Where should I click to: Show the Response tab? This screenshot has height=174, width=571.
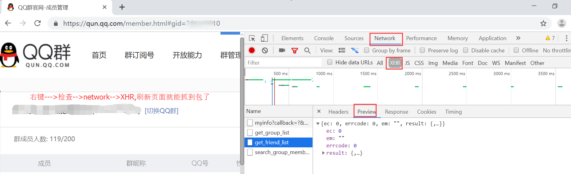(x=397, y=112)
